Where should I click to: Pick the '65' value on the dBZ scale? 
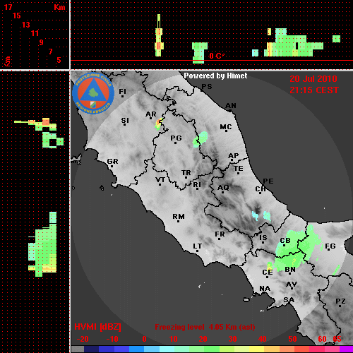coord(337,339)
